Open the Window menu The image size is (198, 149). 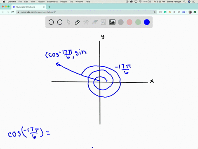79,2
